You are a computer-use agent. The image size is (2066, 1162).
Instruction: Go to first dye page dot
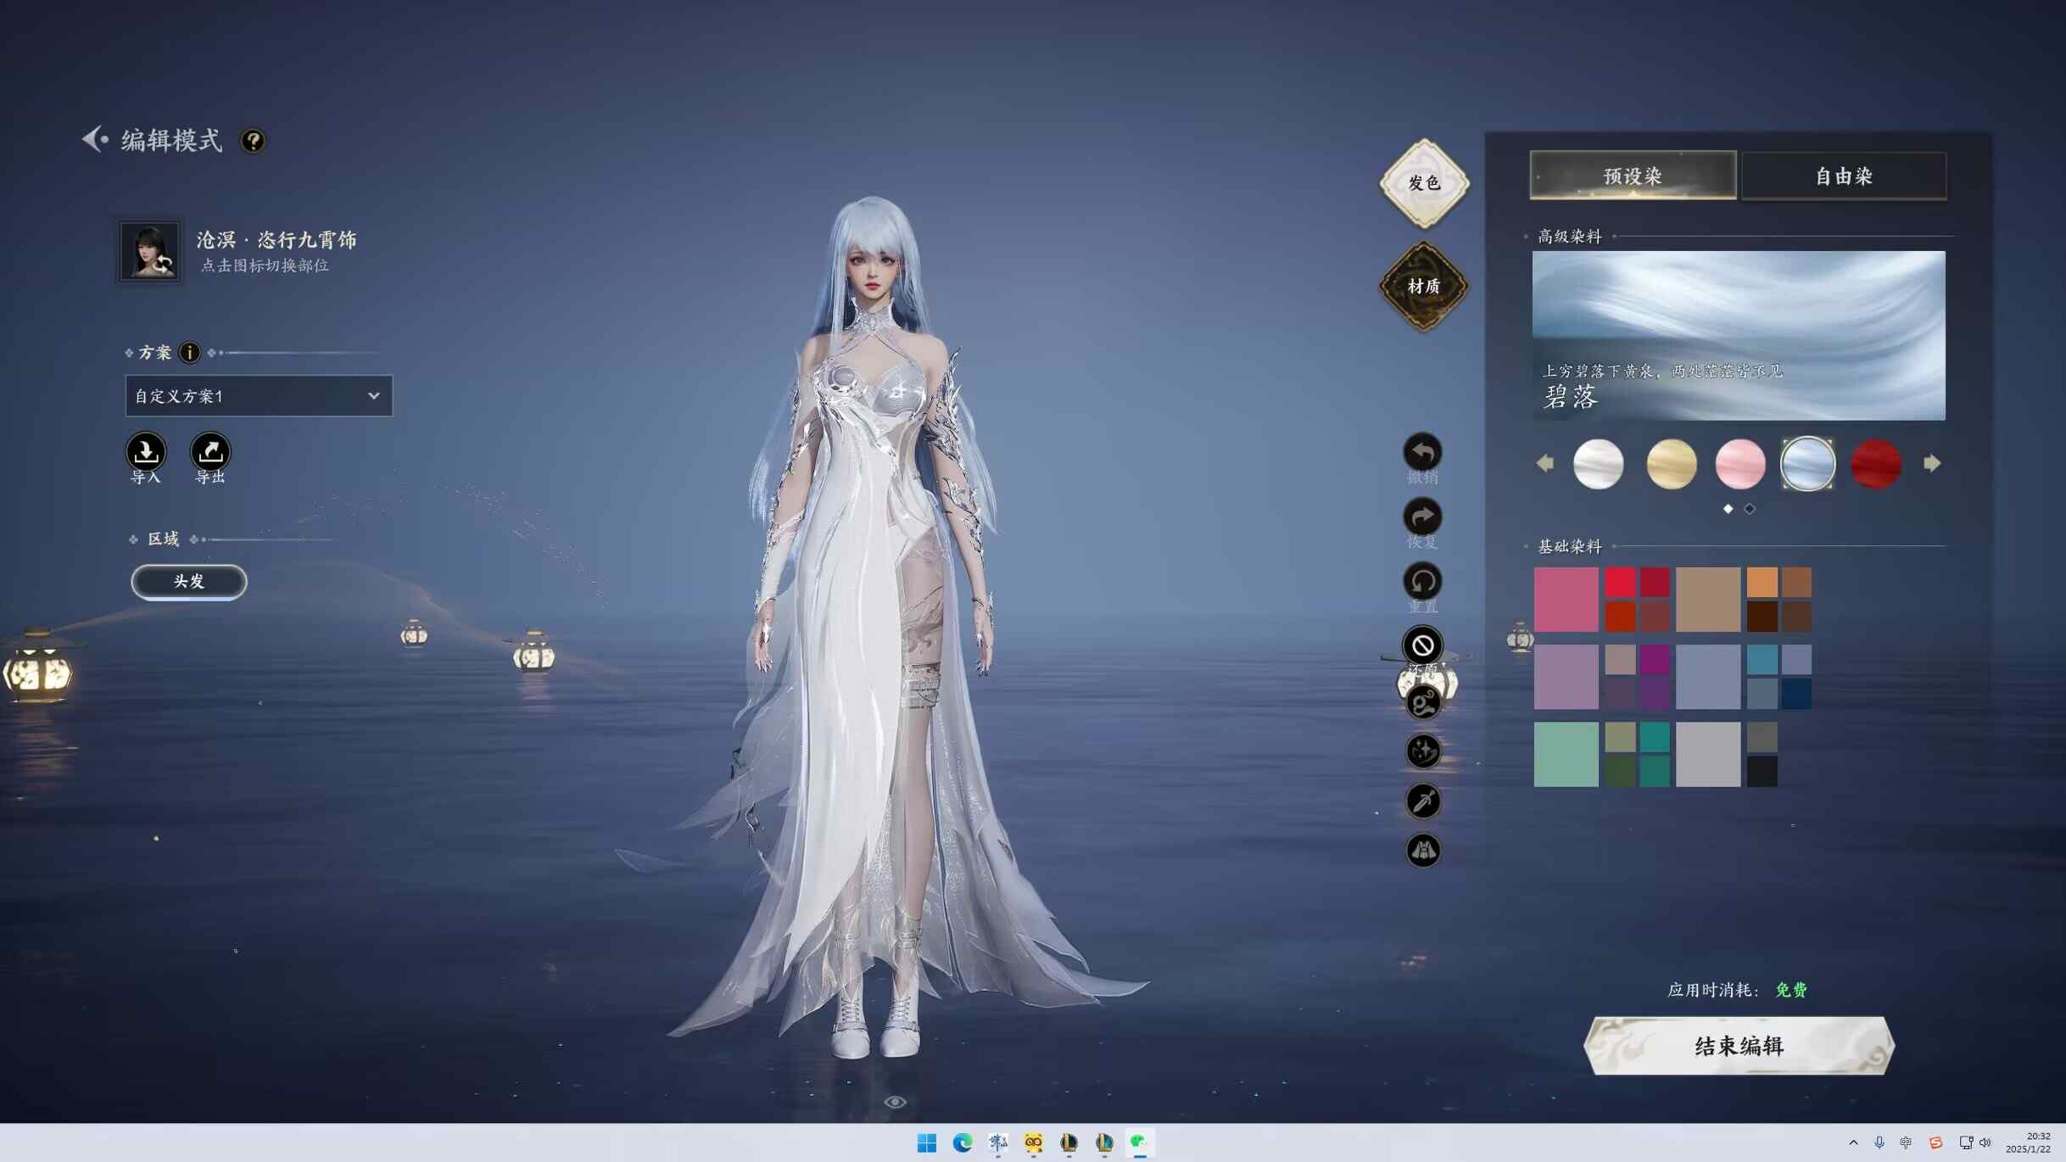1728,509
